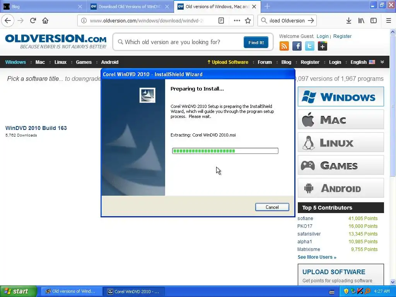Click the search go arrow in search box

pos(311,21)
